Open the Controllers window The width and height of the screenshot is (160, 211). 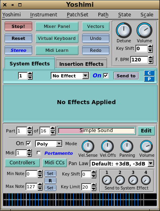pyautogui.click(x=22, y=163)
